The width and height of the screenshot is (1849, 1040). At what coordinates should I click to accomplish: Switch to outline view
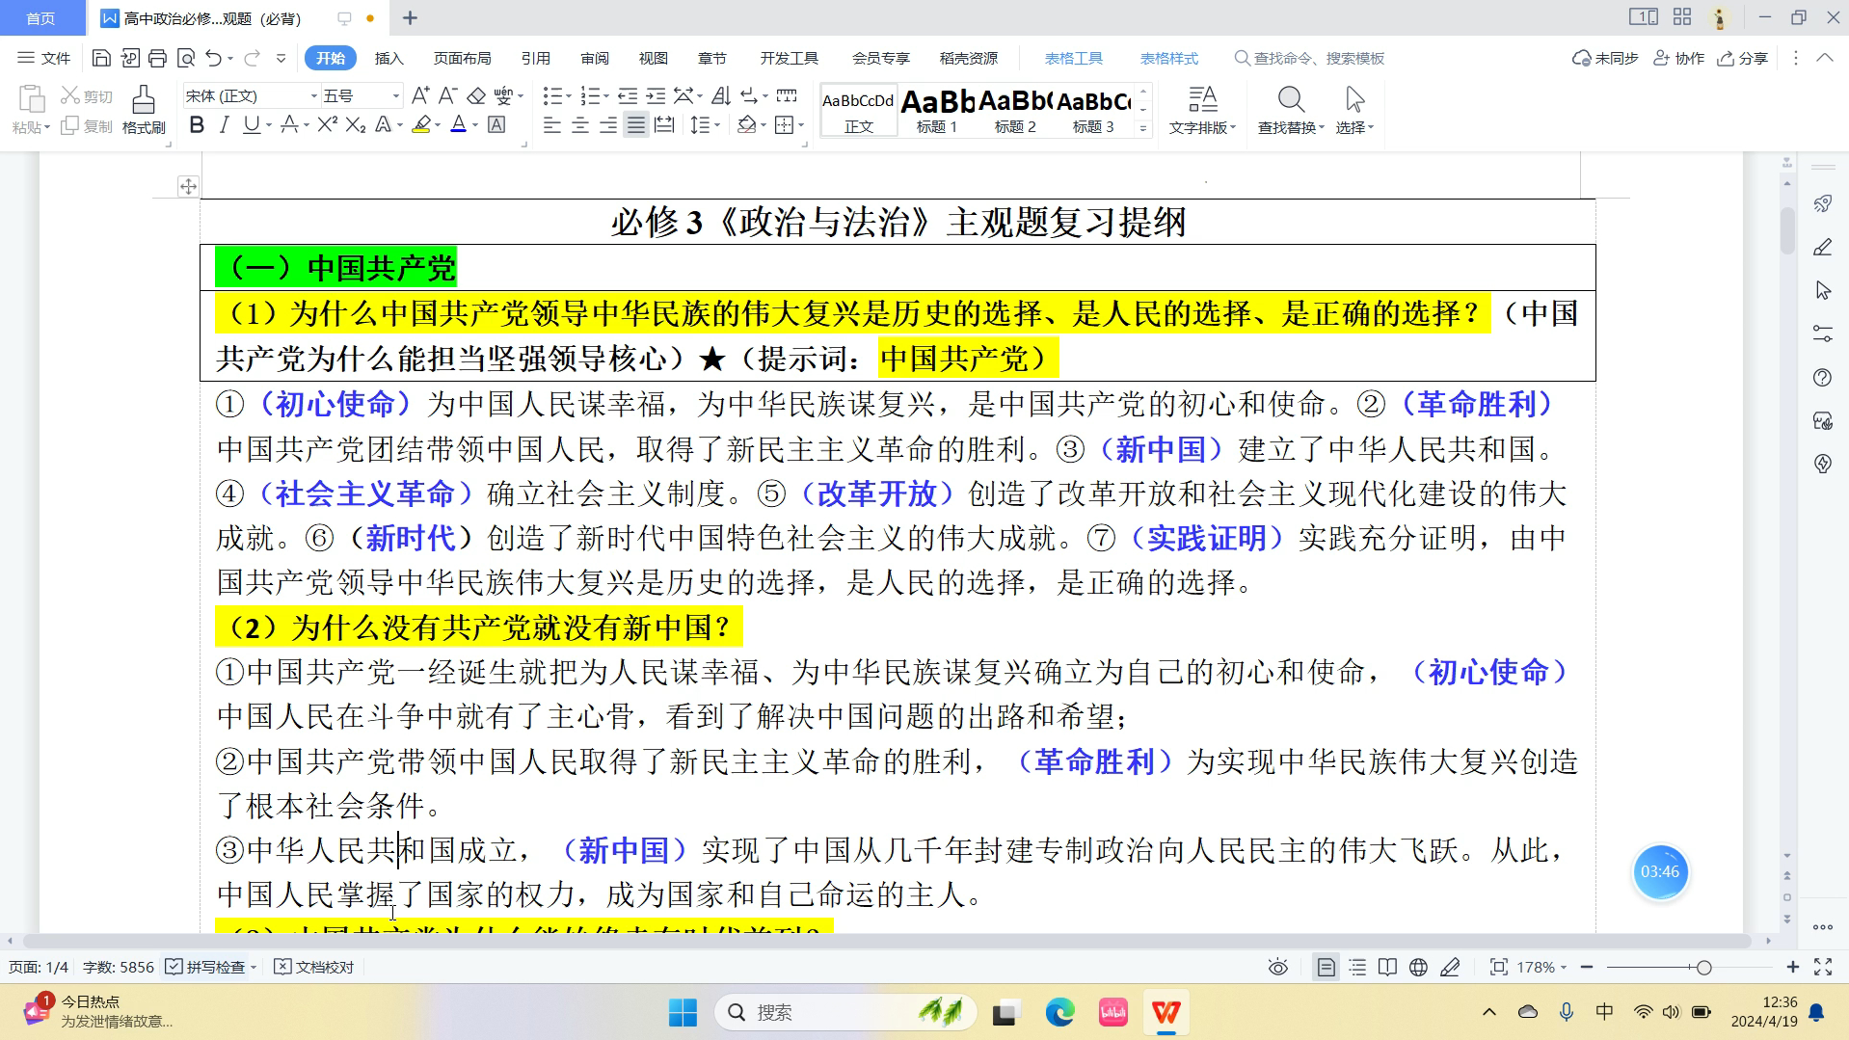1357,967
